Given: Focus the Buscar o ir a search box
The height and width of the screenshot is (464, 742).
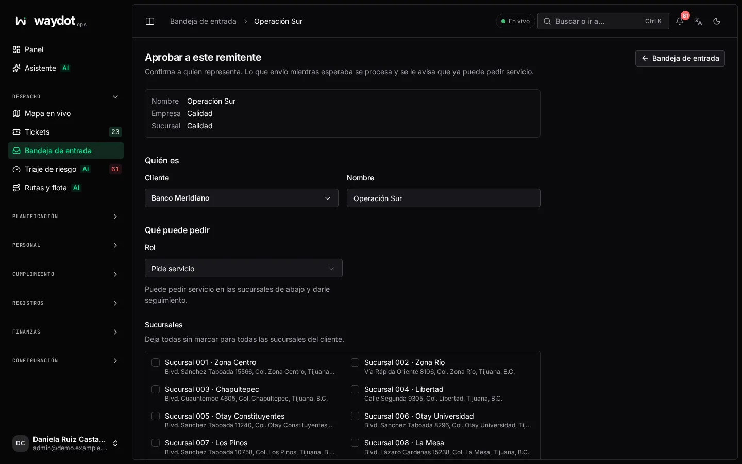Looking at the screenshot, I should (x=603, y=21).
